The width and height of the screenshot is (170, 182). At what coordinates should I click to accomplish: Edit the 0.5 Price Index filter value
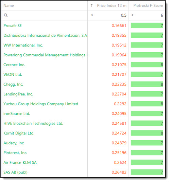click(x=124, y=15)
